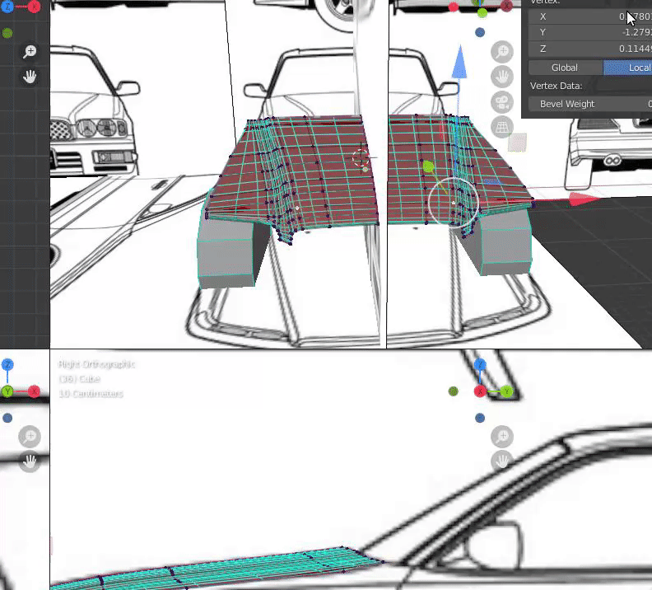Click green Y axis in bottom-left strip gizmo
This screenshot has width=652, height=590.
coord(7,391)
